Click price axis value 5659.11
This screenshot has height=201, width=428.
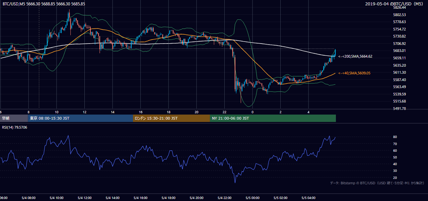[x=400, y=58]
